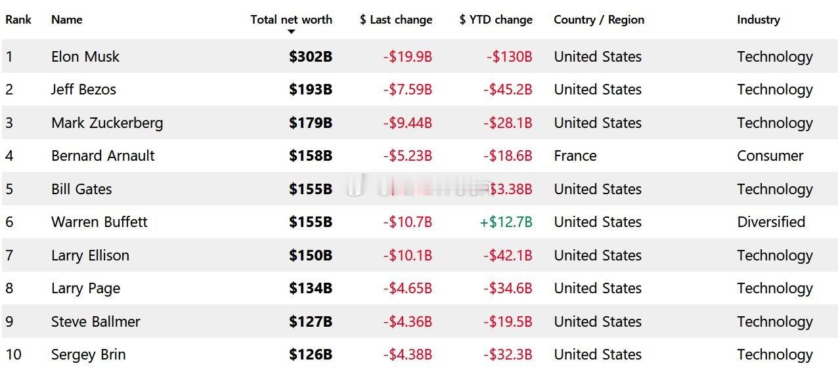
Task: Open Mark Zuckerberg's entry
Action: point(107,123)
